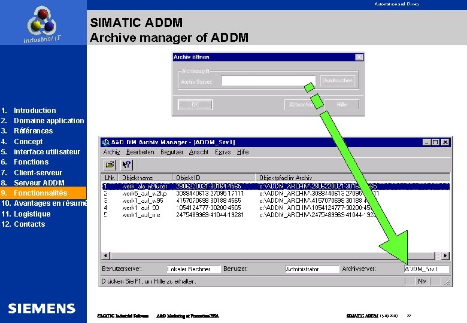
Task: Open the Hilfe menu
Action: pyautogui.click(x=242, y=153)
